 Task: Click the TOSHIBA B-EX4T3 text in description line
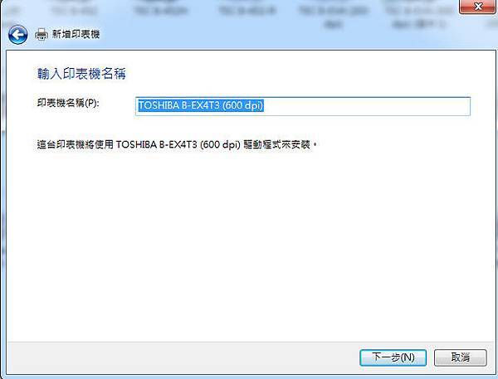(157, 145)
